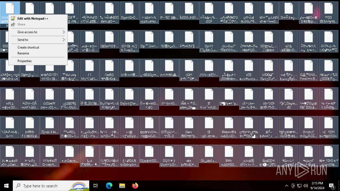Select the file with 自 in its name
Viewport: 340px width, 191px height.
(329, 13)
